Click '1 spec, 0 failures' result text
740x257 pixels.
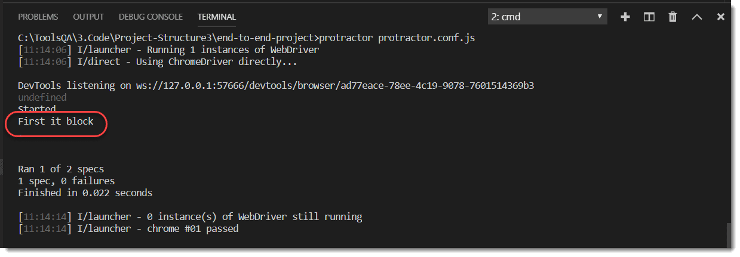click(66, 181)
